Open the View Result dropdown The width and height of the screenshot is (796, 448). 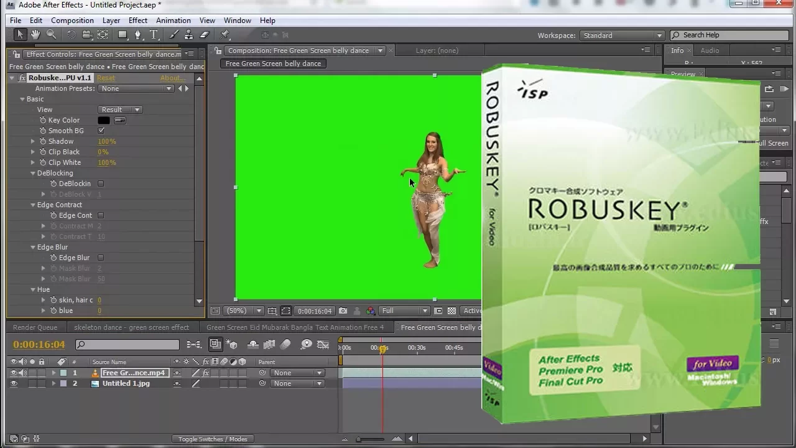click(x=120, y=110)
